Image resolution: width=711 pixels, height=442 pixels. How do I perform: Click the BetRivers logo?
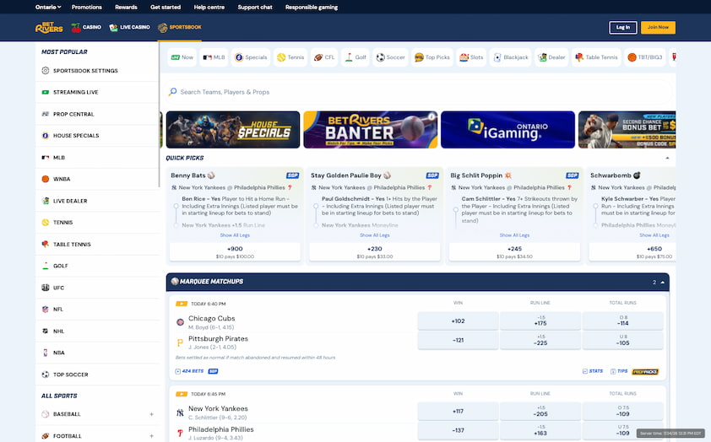(49, 28)
